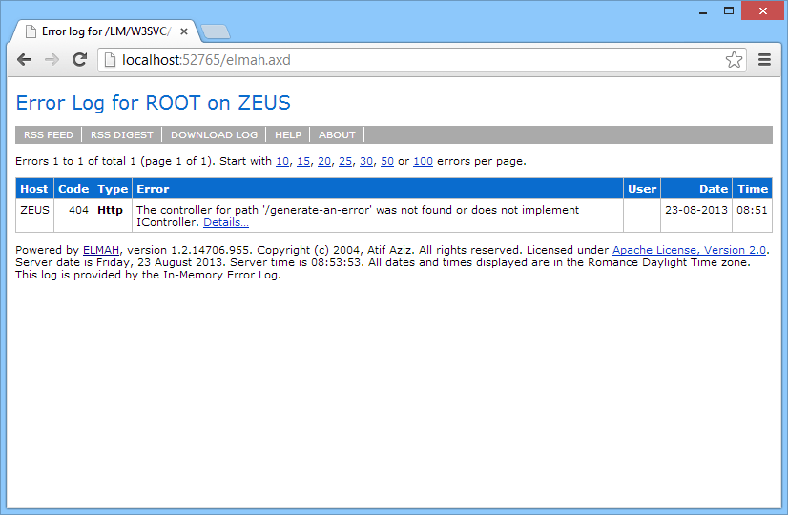Click the browser forward arrow
Screen dimensions: 788x515
point(52,60)
